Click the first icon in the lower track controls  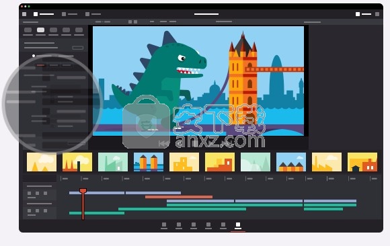30,210
